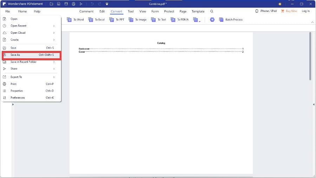Redo the last action
Viewport: 316px width, 178px height.
point(100,4)
